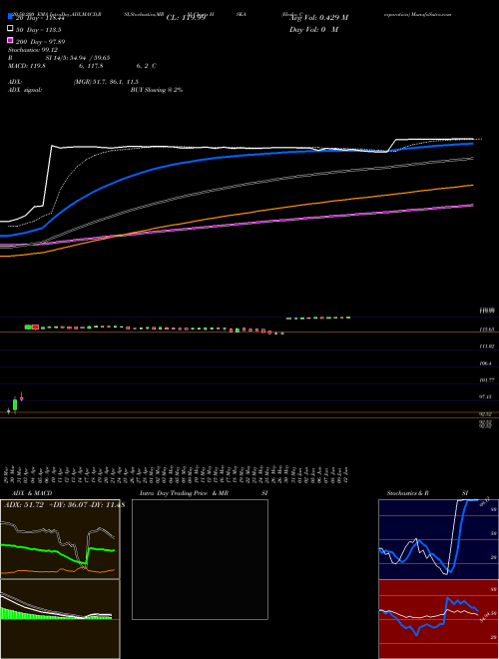
Task: Select the '20 Day = 118.44' legend text
Action: click(40, 18)
